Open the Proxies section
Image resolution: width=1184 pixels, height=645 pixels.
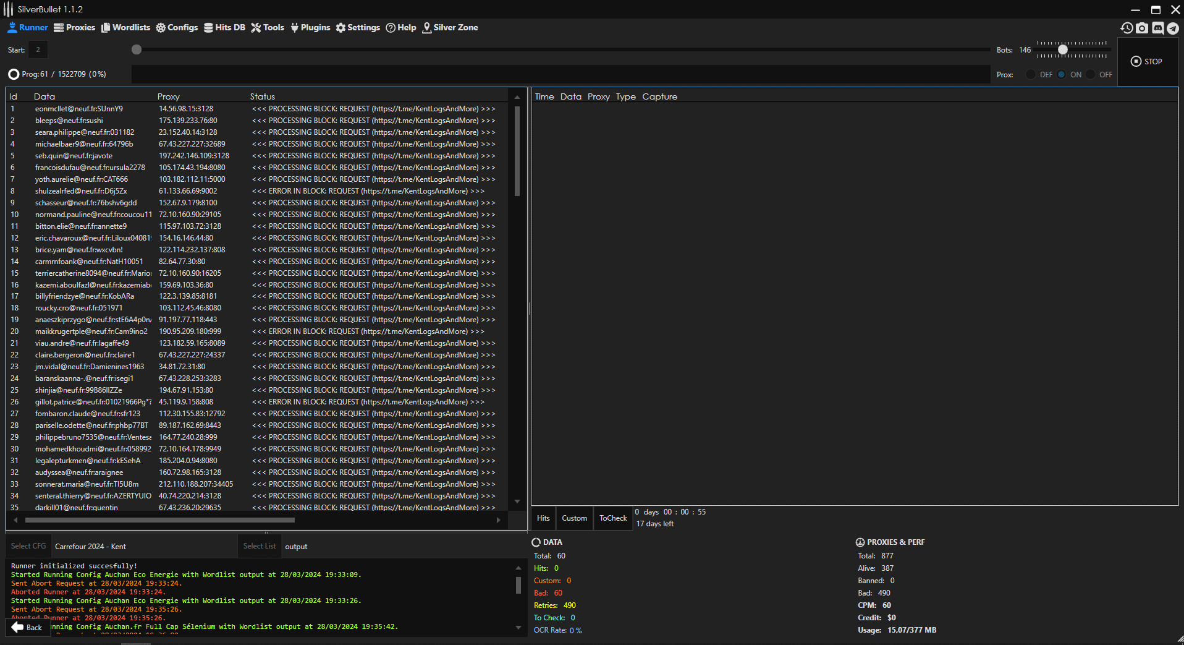point(74,27)
